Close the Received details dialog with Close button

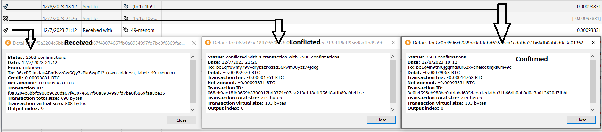point(181,120)
